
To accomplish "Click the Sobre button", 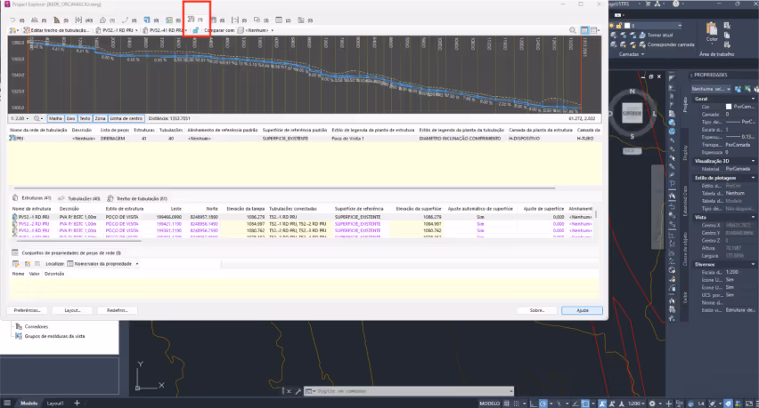I will point(537,310).
